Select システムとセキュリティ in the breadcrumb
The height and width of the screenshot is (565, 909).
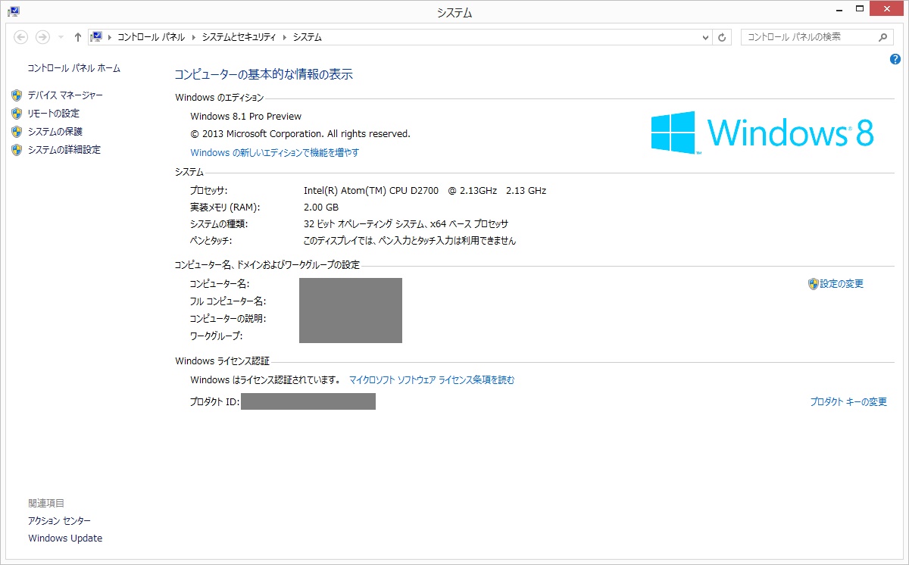point(240,37)
